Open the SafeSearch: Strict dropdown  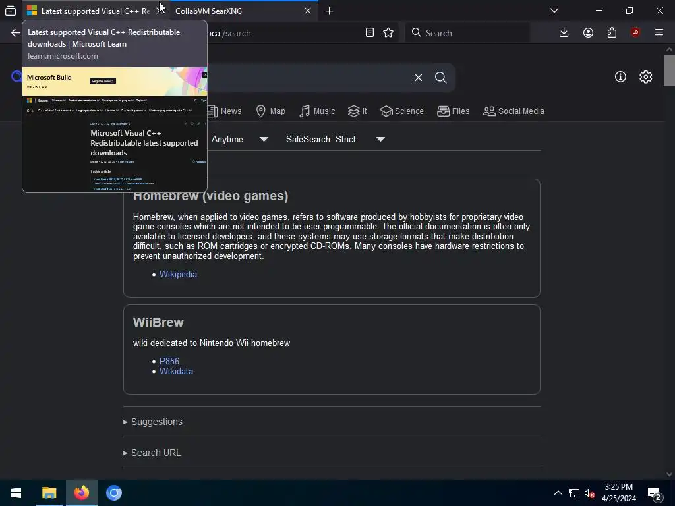tap(336, 139)
